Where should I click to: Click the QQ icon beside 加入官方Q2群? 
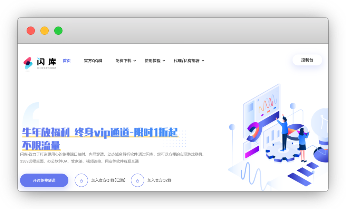coord(137,180)
